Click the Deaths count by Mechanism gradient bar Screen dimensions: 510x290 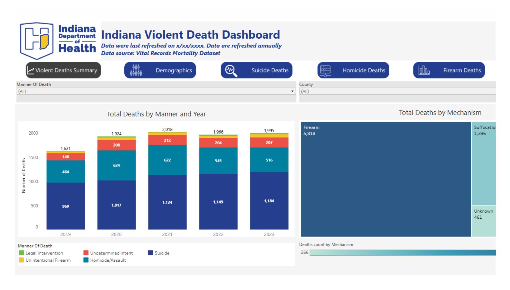click(402, 252)
